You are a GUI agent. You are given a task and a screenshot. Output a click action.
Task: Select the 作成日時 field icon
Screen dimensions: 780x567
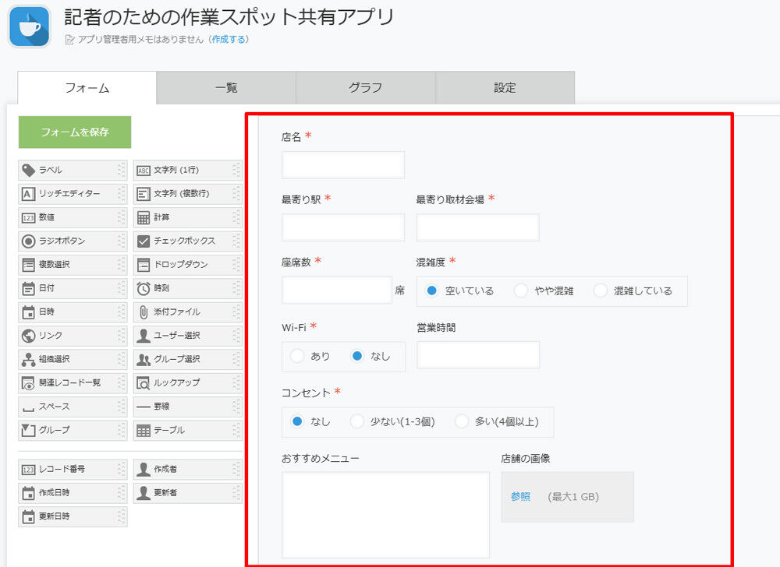[28, 493]
